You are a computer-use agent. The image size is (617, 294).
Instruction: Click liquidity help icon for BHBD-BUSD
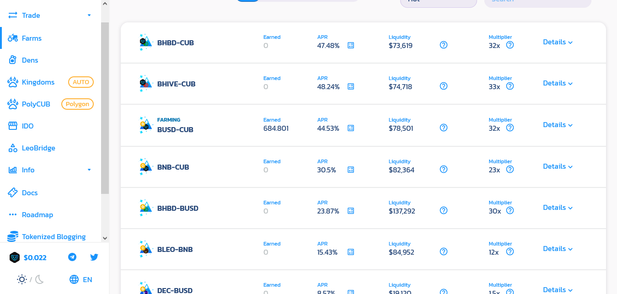tap(444, 210)
